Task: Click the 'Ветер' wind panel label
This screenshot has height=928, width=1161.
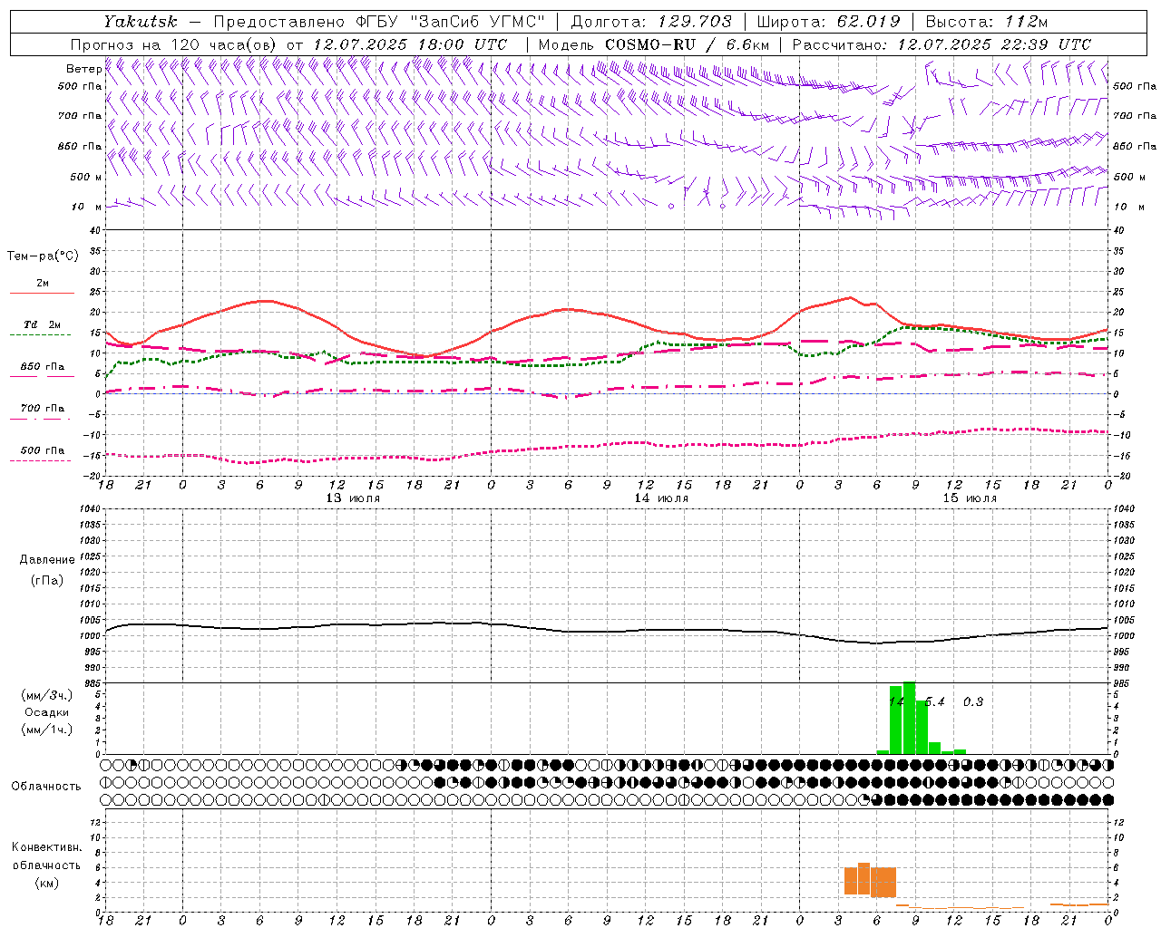Action: [x=84, y=69]
